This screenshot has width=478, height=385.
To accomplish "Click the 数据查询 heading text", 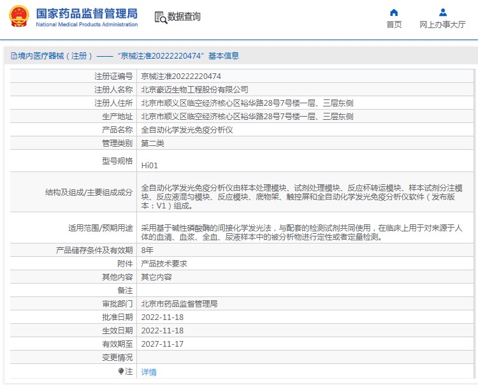I will pyautogui.click(x=184, y=17).
